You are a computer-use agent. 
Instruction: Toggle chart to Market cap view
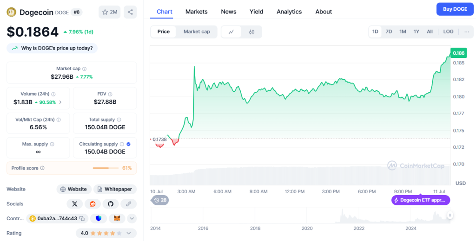(197, 32)
